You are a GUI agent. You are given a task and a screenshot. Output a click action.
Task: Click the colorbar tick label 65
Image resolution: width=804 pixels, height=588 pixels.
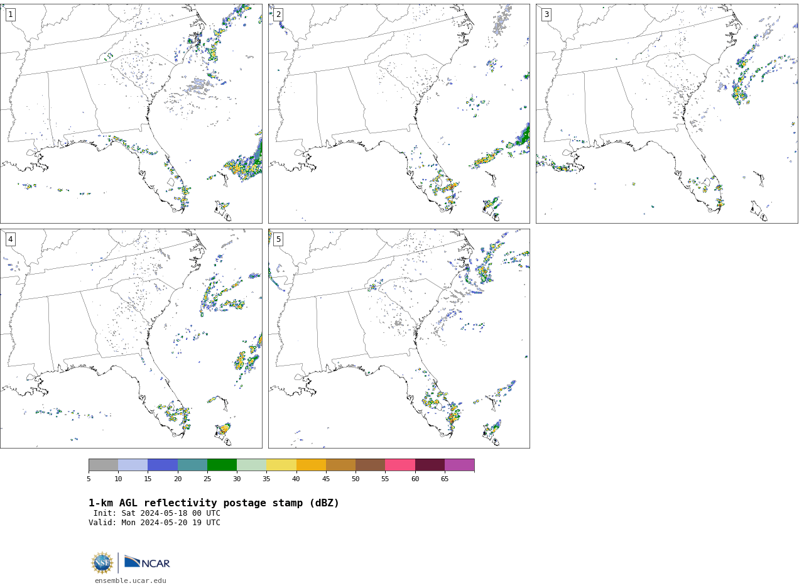(445, 479)
